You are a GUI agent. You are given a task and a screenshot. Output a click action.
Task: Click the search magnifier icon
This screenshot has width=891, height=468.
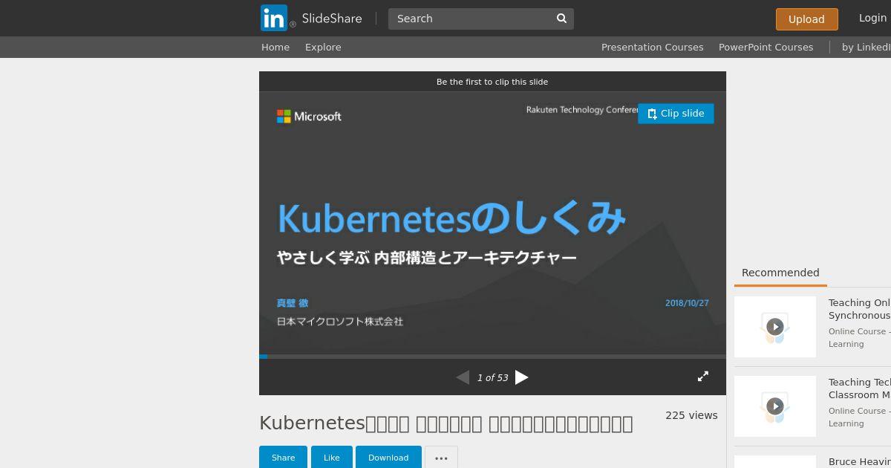[562, 19]
